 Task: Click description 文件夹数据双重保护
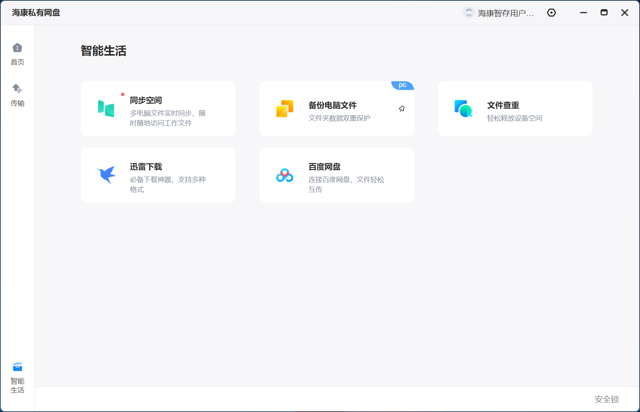click(x=339, y=118)
